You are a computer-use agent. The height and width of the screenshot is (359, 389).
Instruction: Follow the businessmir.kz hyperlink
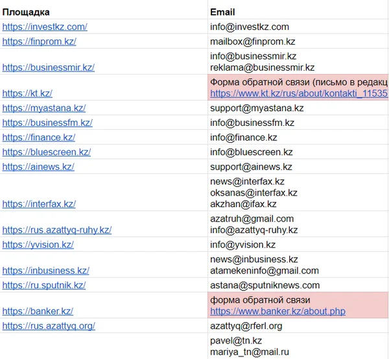[49, 68]
